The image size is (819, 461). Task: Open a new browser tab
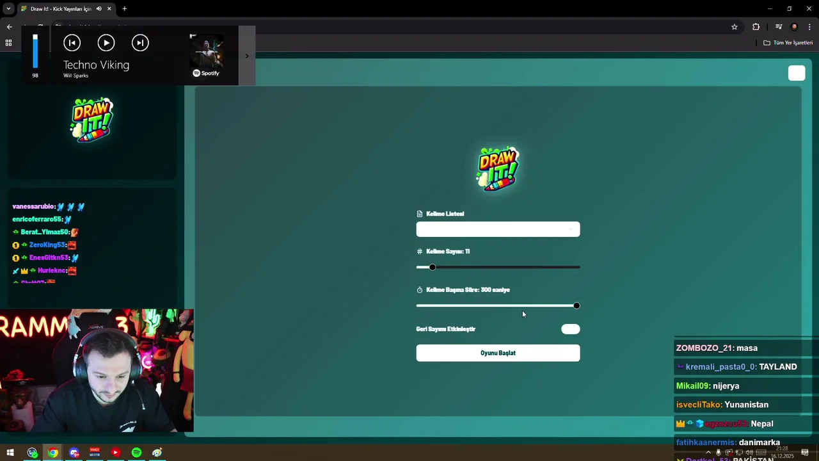click(124, 9)
